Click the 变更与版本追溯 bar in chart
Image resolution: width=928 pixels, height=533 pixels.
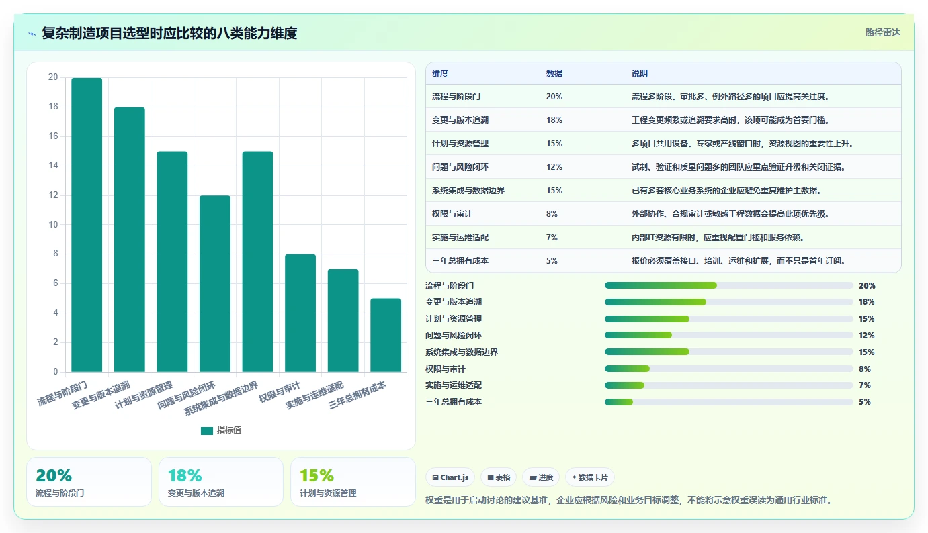click(130, 240)
